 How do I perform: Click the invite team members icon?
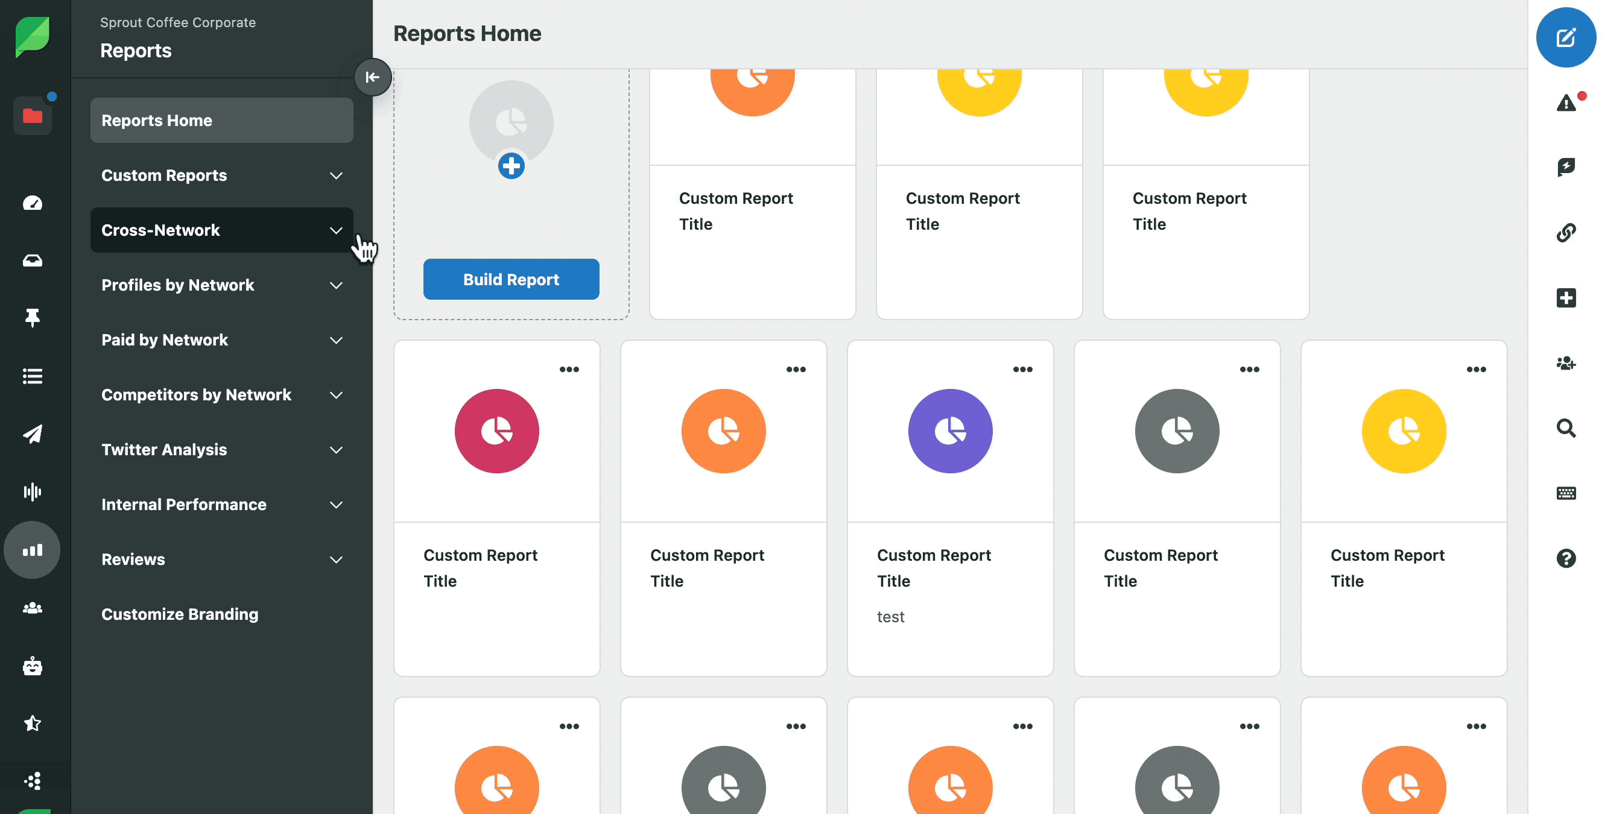(1566, 363)
